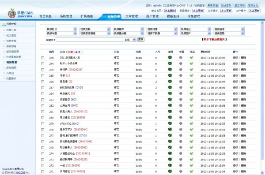The image size is (265, 175).
Task: Select the checkbox for video 270
Action: 43,70
